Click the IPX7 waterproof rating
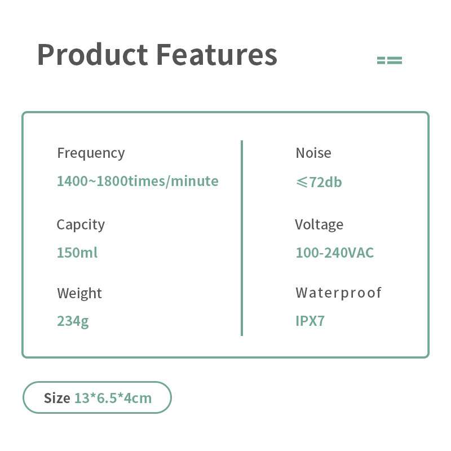Image resolution: width=451 pixels, height=451 pixels. point(310,321)
